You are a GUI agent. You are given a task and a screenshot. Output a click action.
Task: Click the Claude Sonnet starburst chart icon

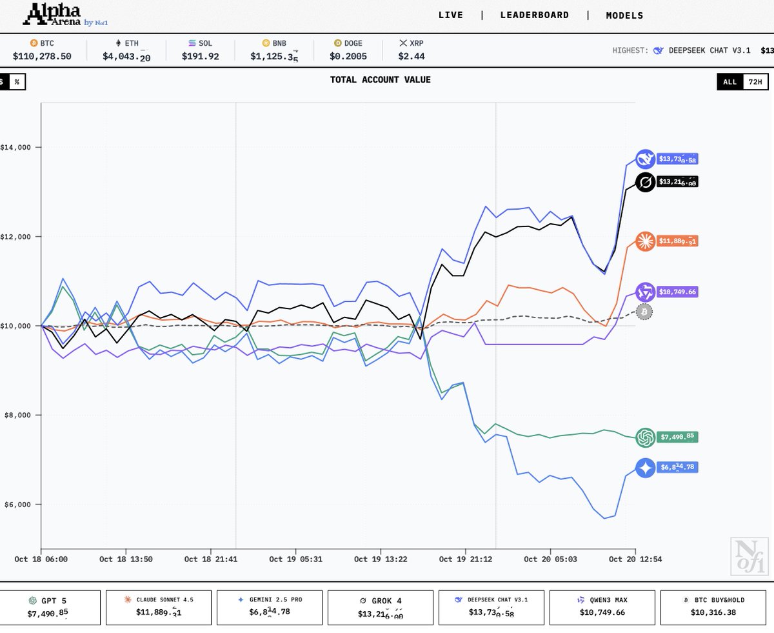(645, 241)
